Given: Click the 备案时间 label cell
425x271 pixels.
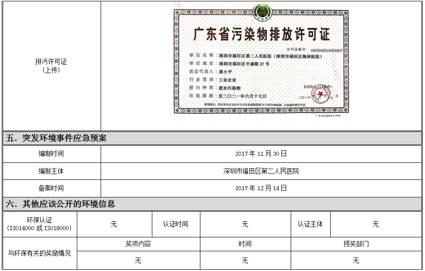Looking at the screenshot, I should click(51, 188).
